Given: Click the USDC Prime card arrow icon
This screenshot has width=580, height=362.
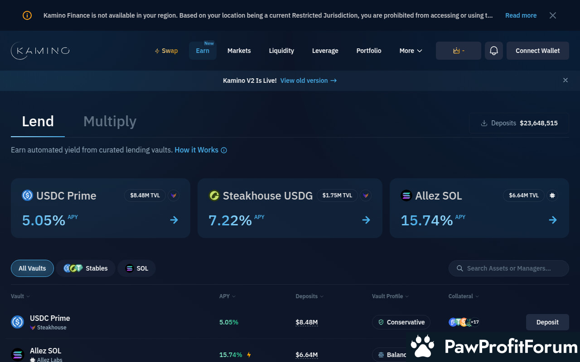Looking at the screenshot, I should point(174,220).
